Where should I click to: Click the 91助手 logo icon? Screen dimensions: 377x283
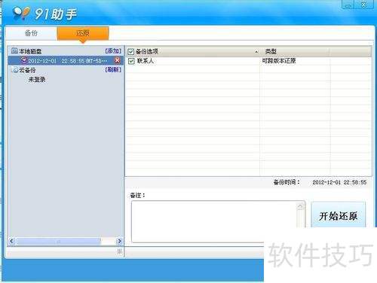[x=21, y=13]
